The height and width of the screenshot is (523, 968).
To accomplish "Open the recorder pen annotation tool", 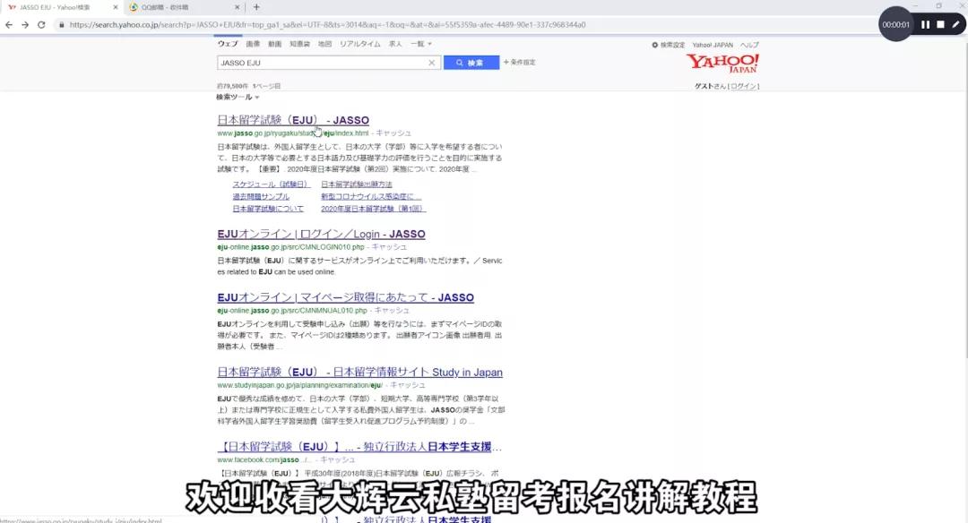I will (x=955, y=25).
